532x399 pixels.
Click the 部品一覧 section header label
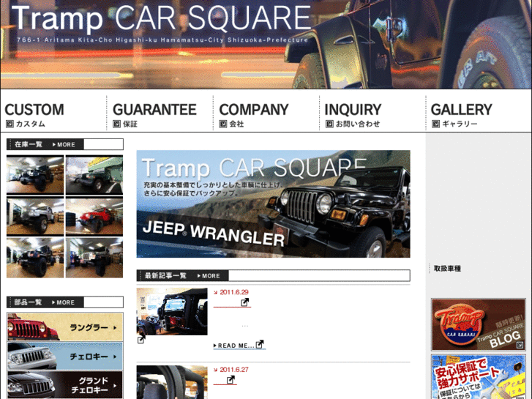28,302
